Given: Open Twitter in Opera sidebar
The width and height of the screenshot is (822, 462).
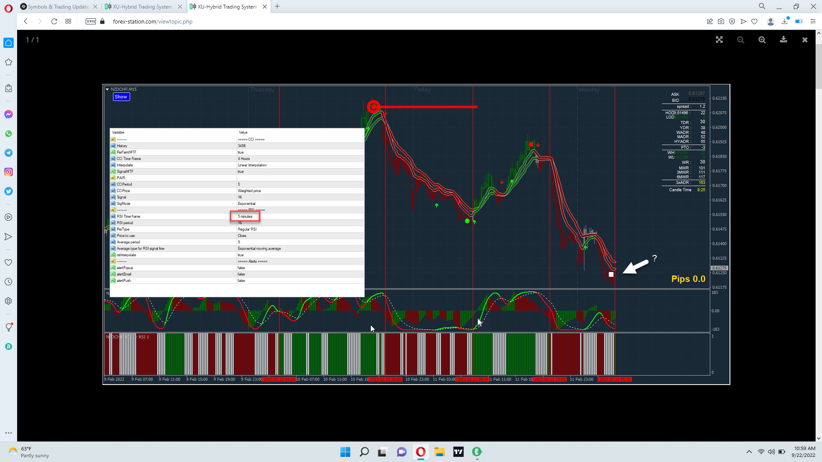Looking at the screenshot, I should (9, 191).
